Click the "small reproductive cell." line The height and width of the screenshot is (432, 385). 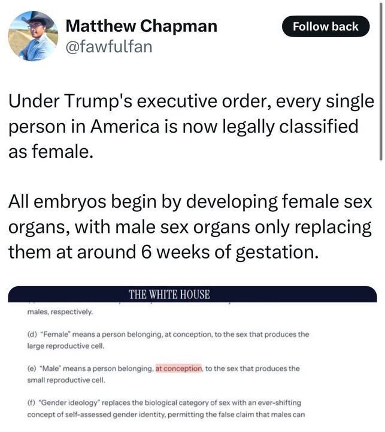[x=66, y=380]
